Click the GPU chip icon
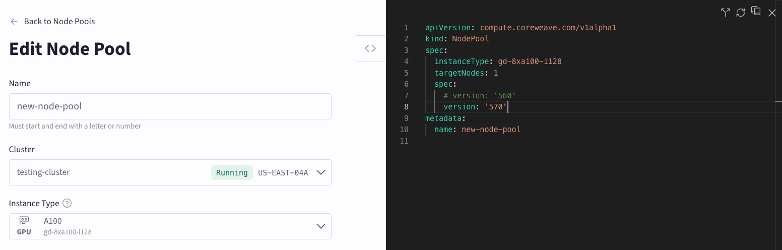This screenshot has width=782, height=250. click(x=24, y=220)
